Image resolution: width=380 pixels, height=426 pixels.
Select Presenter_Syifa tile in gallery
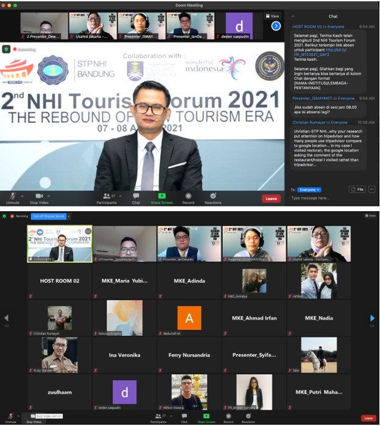[254, 355]
